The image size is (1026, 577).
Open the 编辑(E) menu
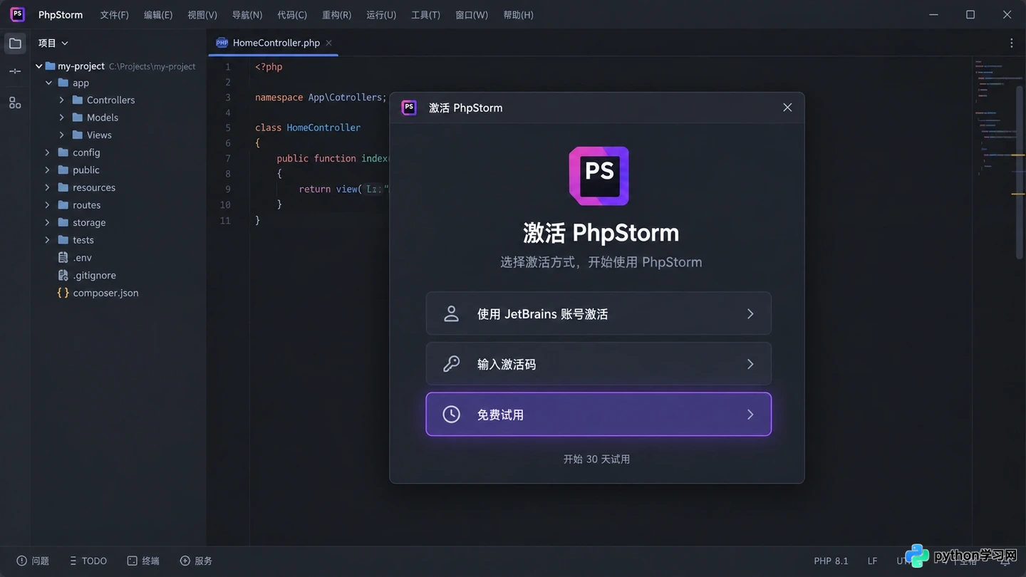pos(158,15)
